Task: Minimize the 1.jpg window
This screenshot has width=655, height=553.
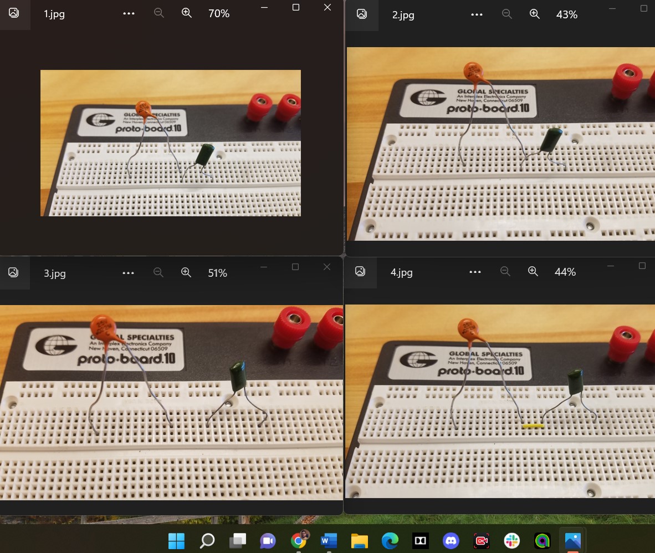Action: (x=264, y=8)
